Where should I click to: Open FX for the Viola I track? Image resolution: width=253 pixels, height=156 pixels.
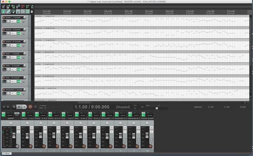point(18,57)
